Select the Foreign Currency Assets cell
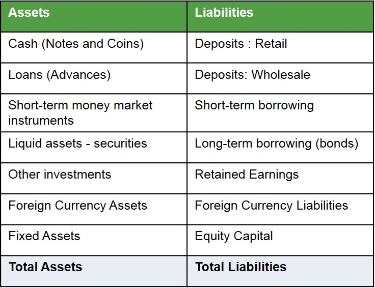375x288 pixels. click(x=77, y=206)
